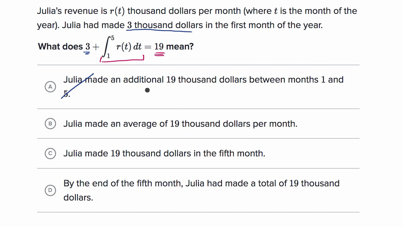Screen dimensions: 403x227
Task: Click the integral sign in the equation
Action: point(106,47)
